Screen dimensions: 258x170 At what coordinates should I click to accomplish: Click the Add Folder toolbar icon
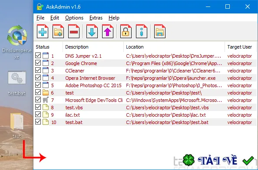click(58, 31)
